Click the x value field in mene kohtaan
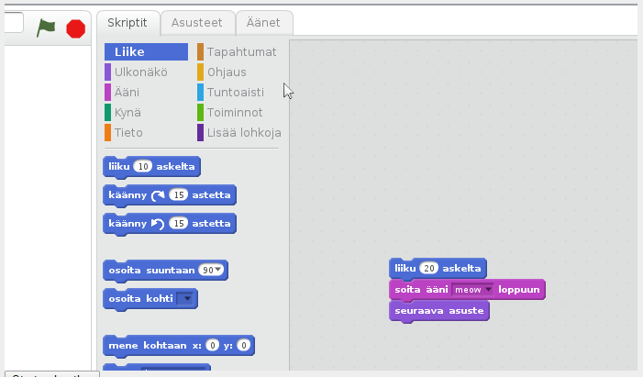 tap(212, 346)
